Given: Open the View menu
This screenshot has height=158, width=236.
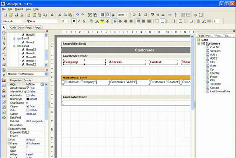Looking at the screenshot, I should click(x=28, y=9).
